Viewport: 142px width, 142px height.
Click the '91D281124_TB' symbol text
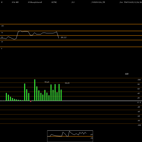click(98, 2)
